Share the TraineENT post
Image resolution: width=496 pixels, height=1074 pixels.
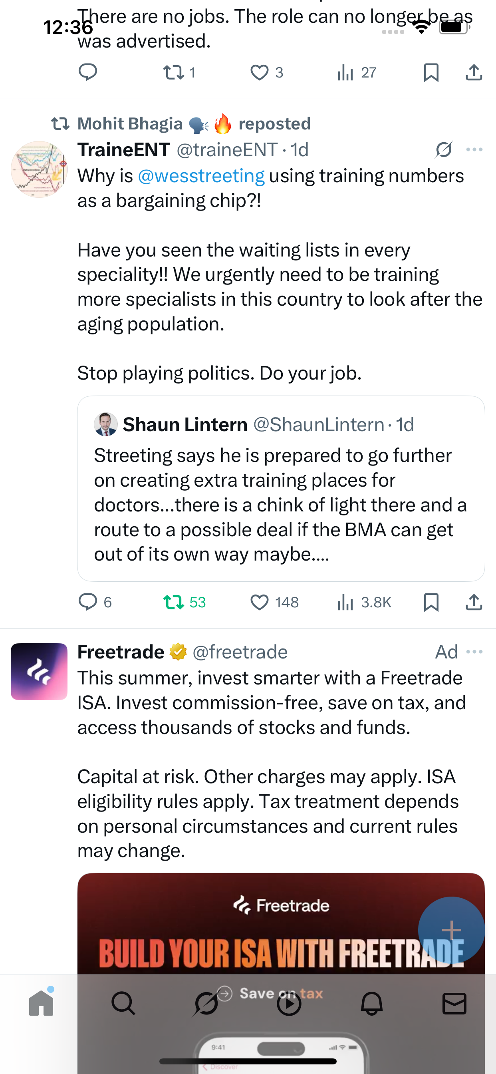474,603
